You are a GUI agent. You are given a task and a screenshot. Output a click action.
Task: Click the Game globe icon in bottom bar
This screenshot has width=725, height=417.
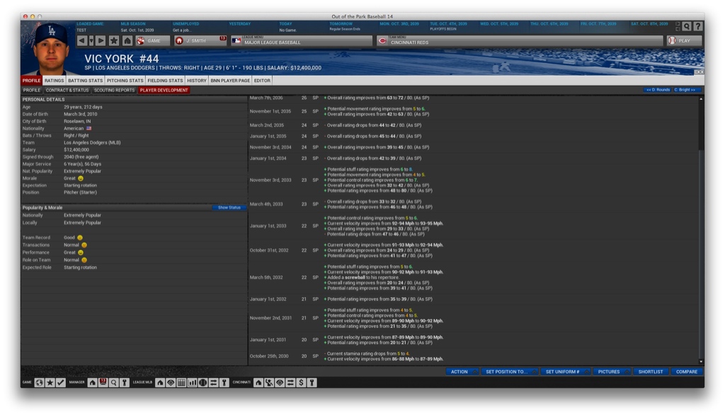[40, 383]
